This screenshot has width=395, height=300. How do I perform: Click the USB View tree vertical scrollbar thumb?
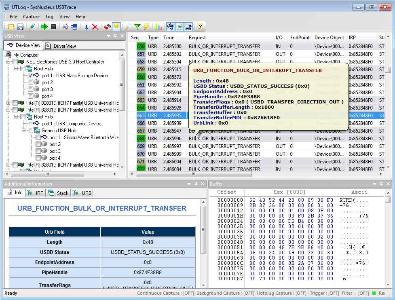click(122, 85)
